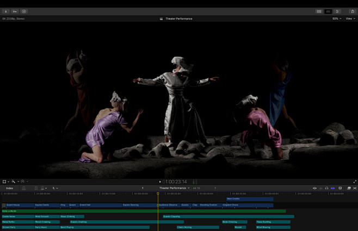Open the Background Tasks checkmark icon
Viewport: 358px width, 231px height.
[x=24, y=11]
